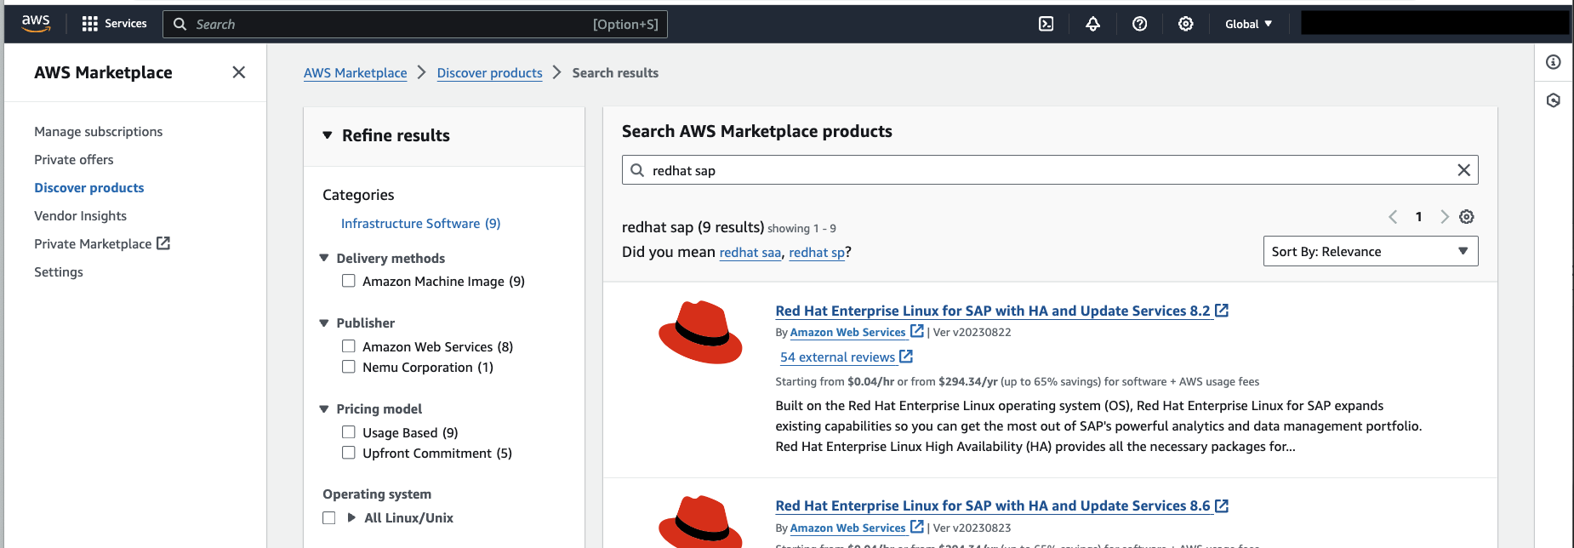Open external link icon next to 8.2 title
Image resolution: width=1574 pixels, height=548 pixels.
click(x=1222, y=311)
